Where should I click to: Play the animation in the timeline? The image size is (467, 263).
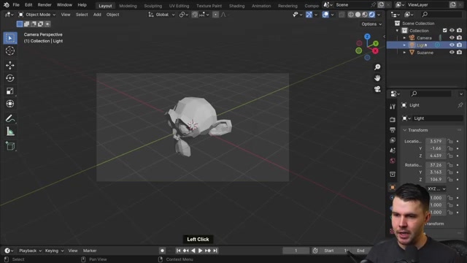(200, 251)
